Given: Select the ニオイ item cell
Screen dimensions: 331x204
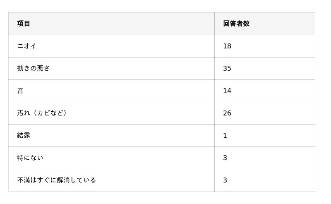Looking at the screenshot, I should (x=27, y=46).
